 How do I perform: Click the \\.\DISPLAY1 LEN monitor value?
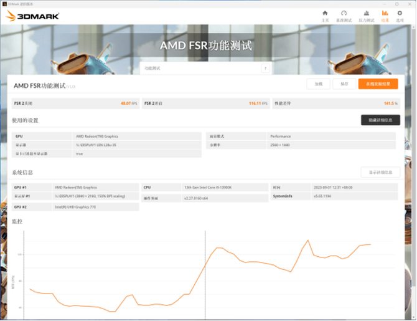[x=96, y=145]
